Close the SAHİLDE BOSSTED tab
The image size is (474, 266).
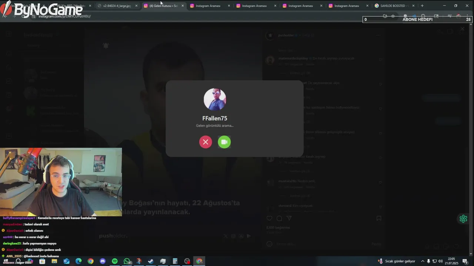pos(413,6)
